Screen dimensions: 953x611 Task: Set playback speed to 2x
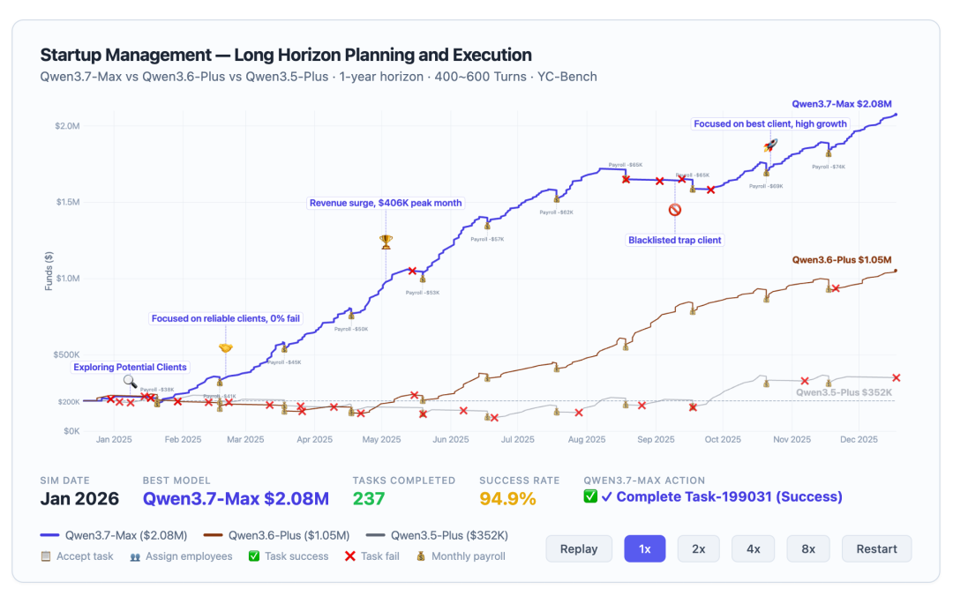[699, 549]
